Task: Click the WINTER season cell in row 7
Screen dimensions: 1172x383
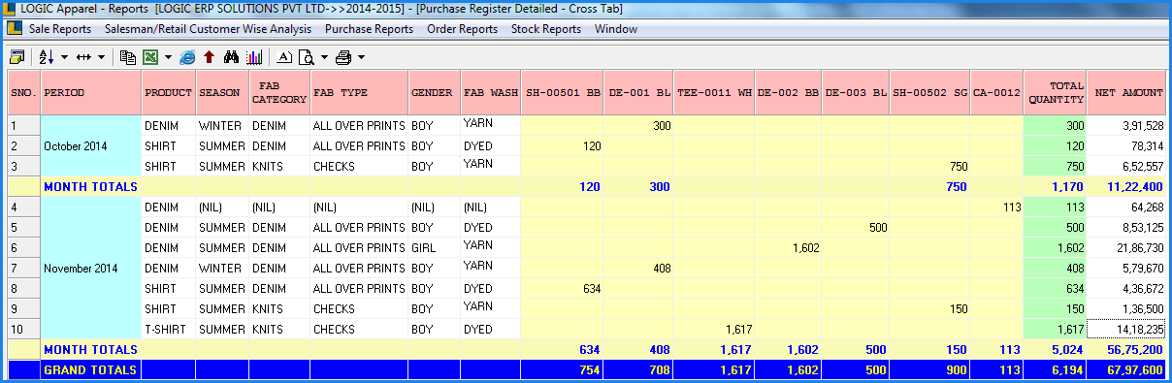Action: click(x=222, y=268)
